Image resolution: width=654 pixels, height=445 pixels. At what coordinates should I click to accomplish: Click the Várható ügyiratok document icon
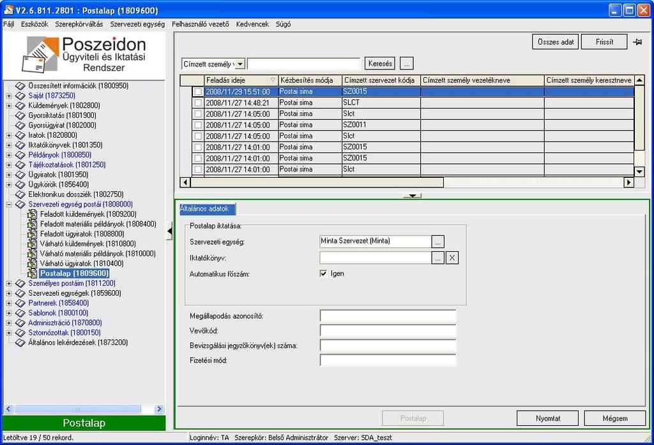(x=32, y=263)
